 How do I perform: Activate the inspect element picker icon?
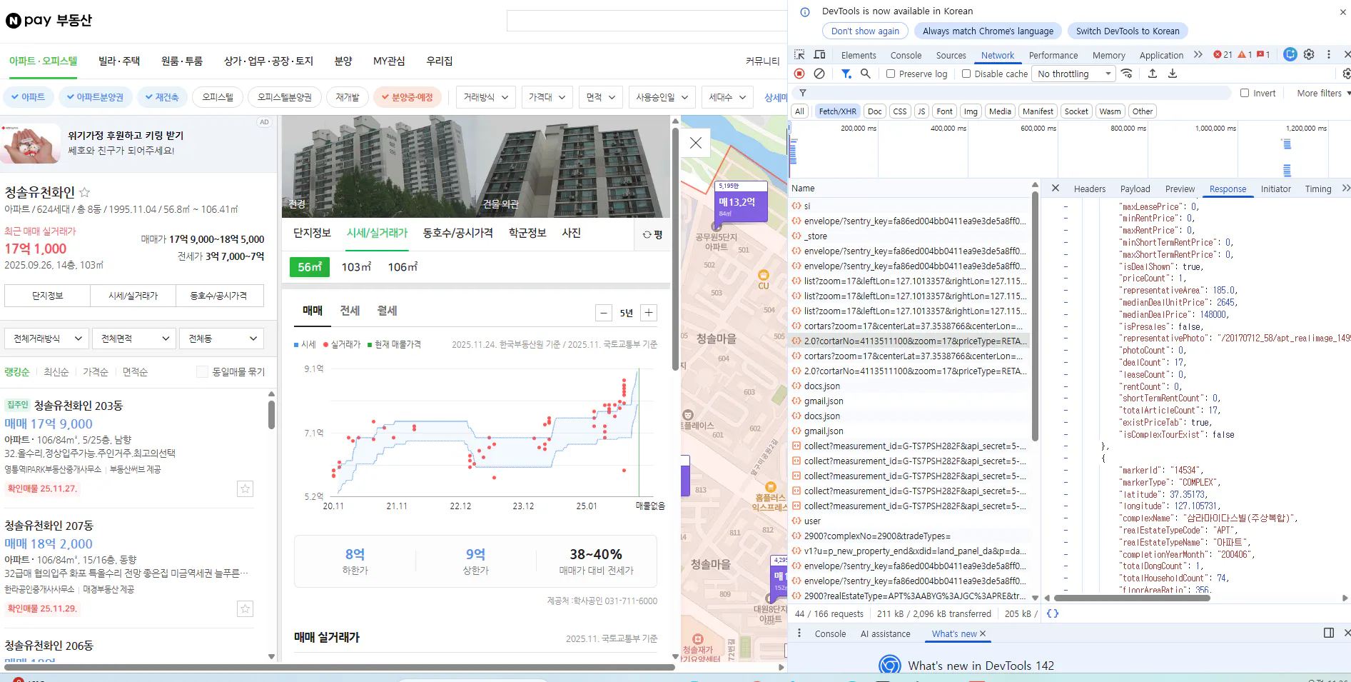[x=799, y=55]
